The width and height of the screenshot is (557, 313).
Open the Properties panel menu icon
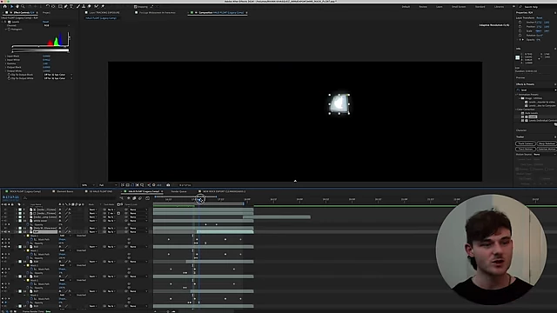555,13
